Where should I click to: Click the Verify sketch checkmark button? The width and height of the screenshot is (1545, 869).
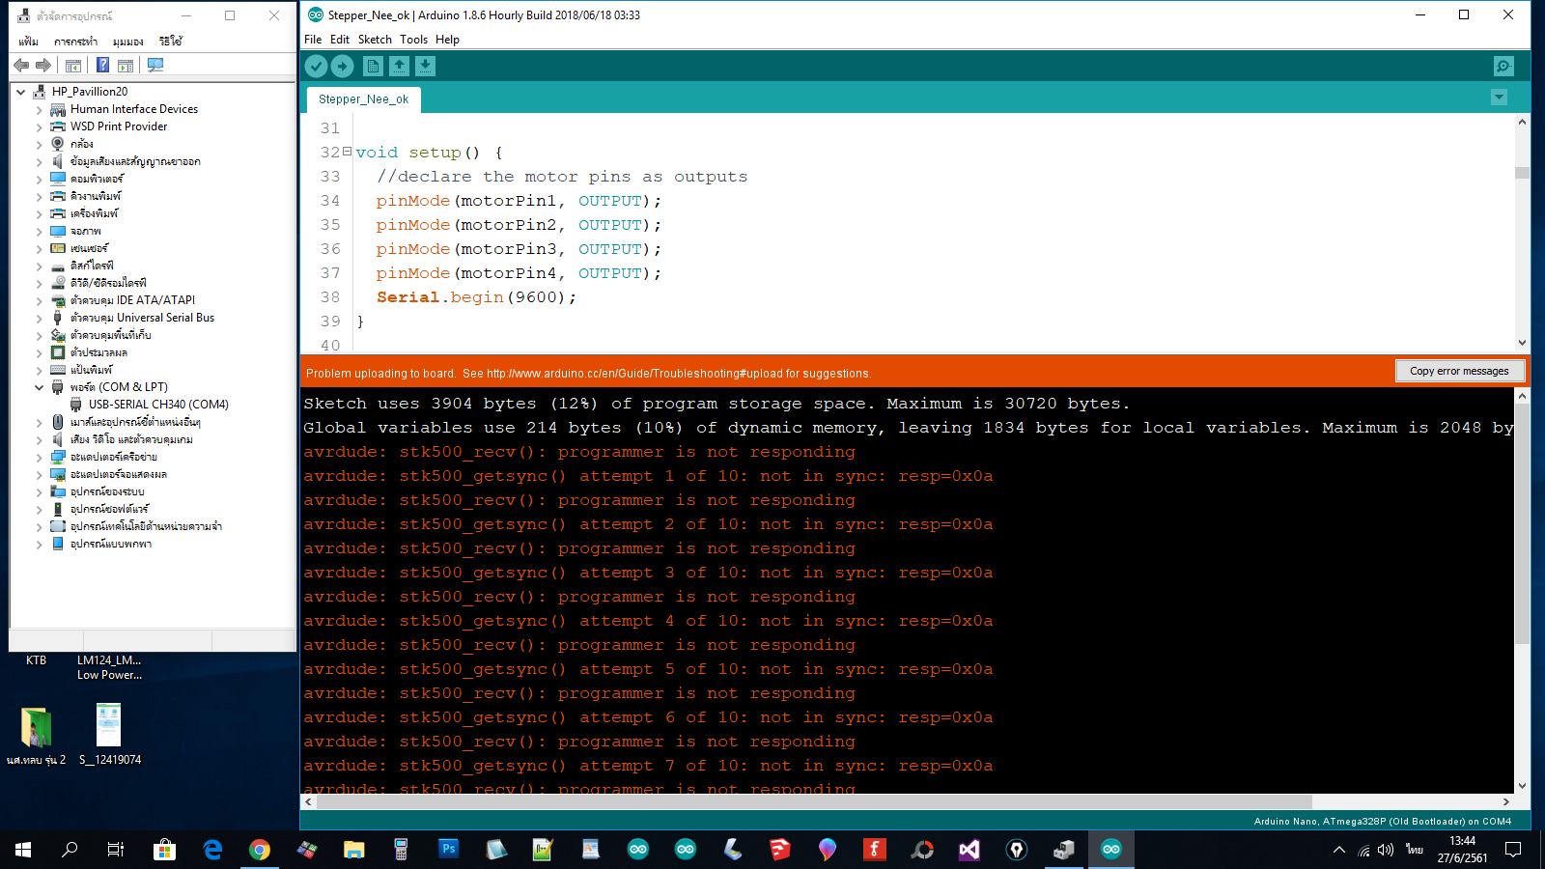(316, 66)
